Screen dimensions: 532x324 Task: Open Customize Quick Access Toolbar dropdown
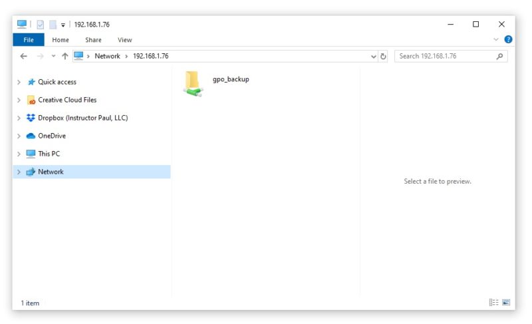tap(63, 25)
